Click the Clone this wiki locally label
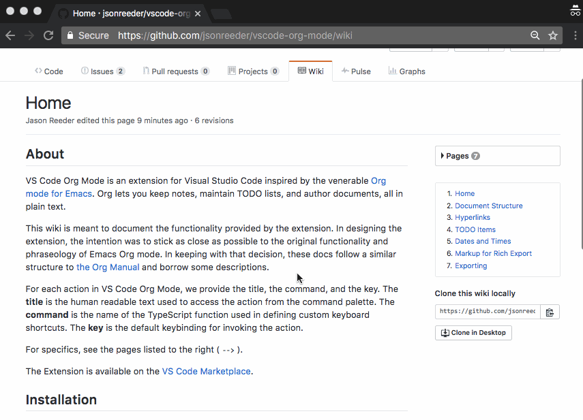Viewport: 583px width, 420px height. (x=475, y=293)
